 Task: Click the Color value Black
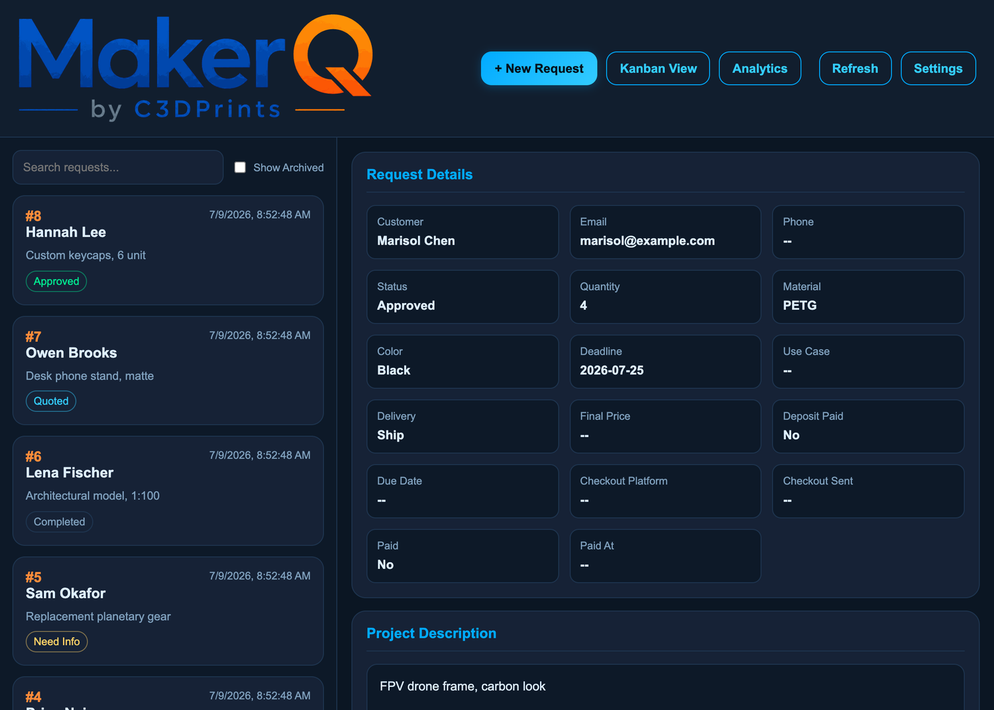394,371
